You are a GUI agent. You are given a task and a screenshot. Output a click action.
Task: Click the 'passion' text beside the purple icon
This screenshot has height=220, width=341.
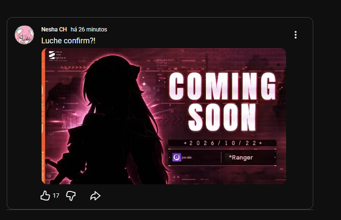click(187, 157)
